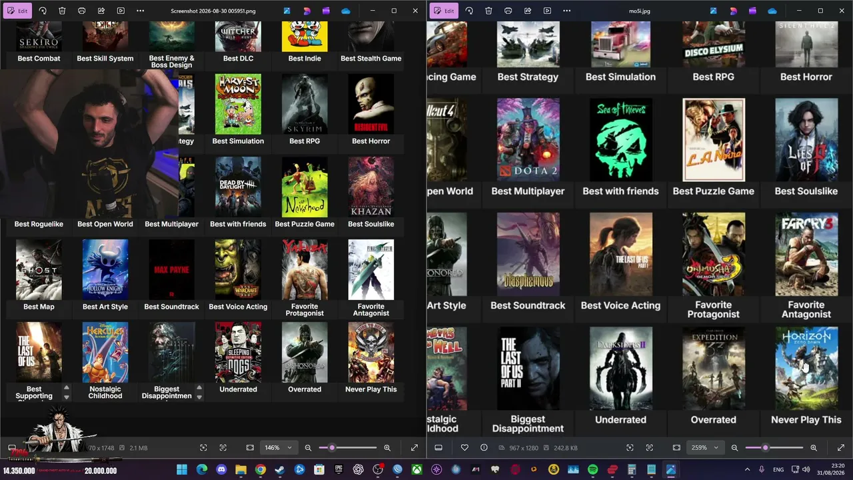Open Clipchamp from the Screenshot png window toolbar
This screenshot has height=480, width=853.
(326, 11)
